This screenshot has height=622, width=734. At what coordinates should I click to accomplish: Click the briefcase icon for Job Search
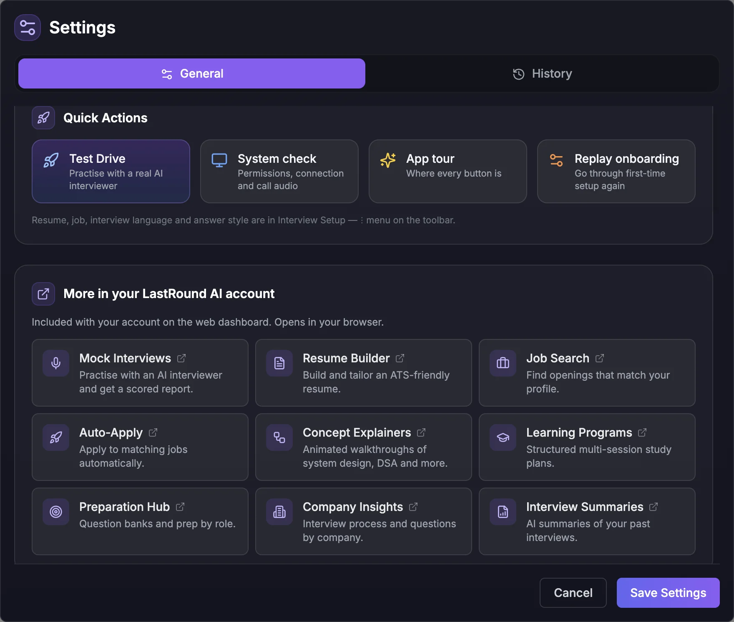(x=503, y=363)
